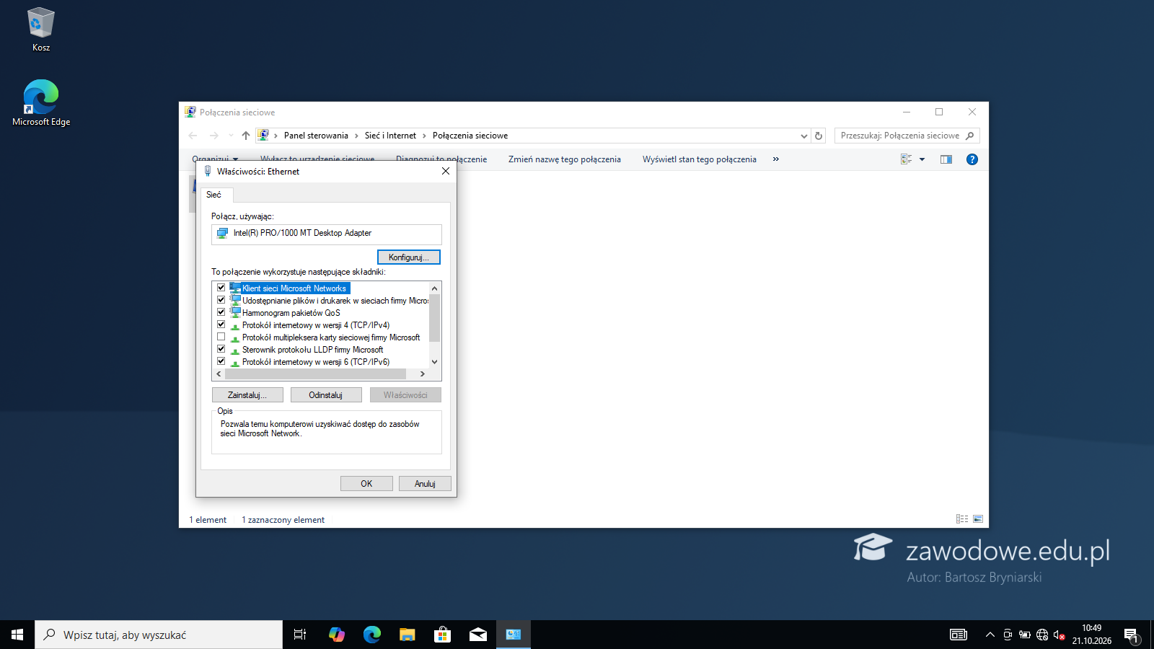Uncheck Protokół internetowy w wersji 4 checkbox

pyautogui.click(x=221, y=324)
